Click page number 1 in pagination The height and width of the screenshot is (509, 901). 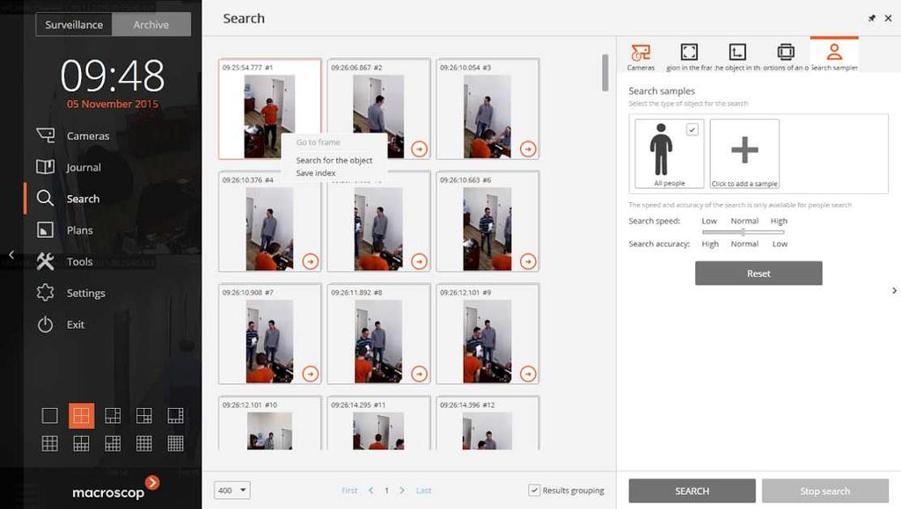pyautogui.click(x=387, y=491)
